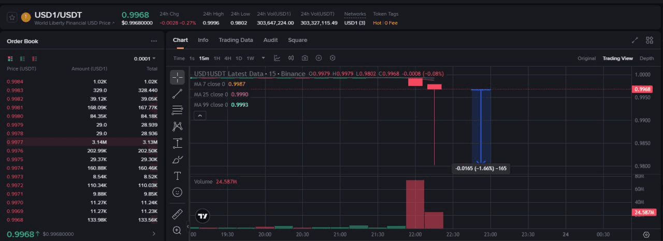Open the Audit tab
Image resolution: width=663 pixels, height=241 pixels.
tap(270, 40)
